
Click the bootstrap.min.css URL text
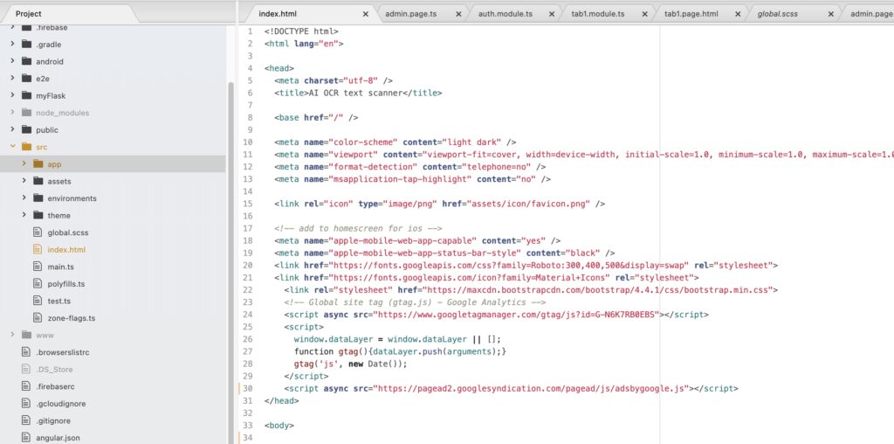pyautogui.click(x=599, y=290)
